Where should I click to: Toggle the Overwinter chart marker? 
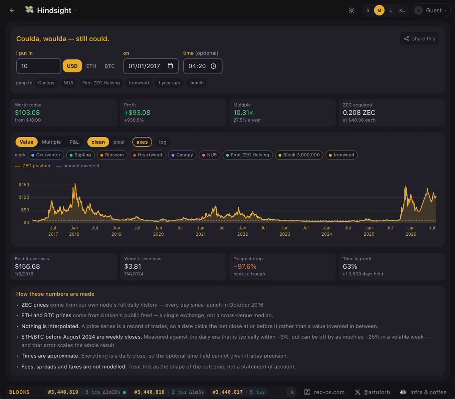tap(46, 155)
